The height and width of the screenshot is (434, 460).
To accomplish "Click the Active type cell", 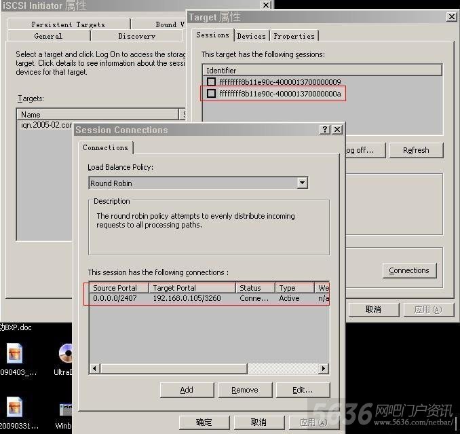I will tap(289, 298).
